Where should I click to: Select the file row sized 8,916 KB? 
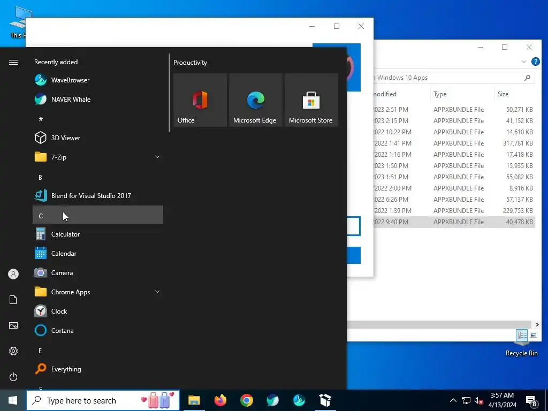(x=454, y=188)
